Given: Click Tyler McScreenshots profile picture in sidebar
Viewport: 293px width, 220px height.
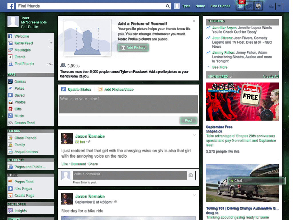Looking at the screenshot, I should (13, 21).
